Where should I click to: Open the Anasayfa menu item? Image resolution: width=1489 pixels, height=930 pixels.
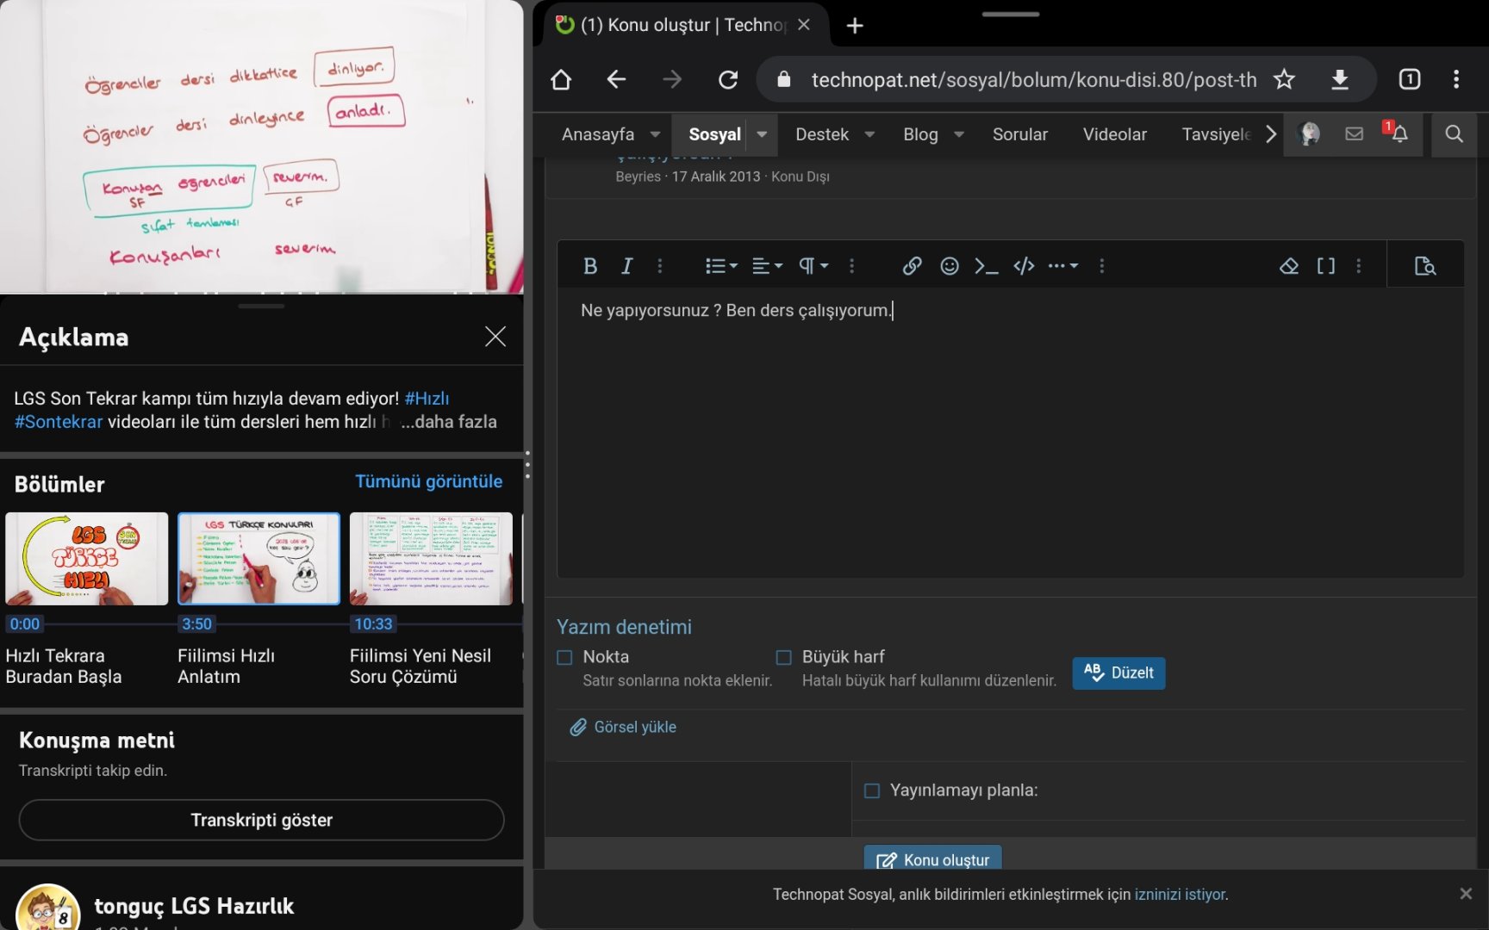tap(598, 134)
